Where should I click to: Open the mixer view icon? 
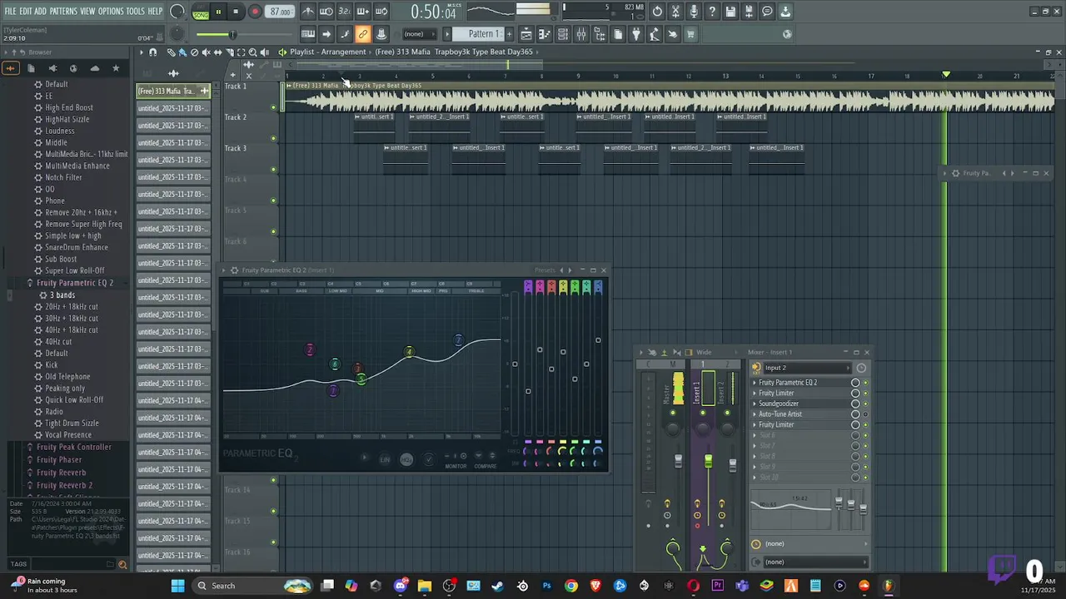tap(581, 34)
